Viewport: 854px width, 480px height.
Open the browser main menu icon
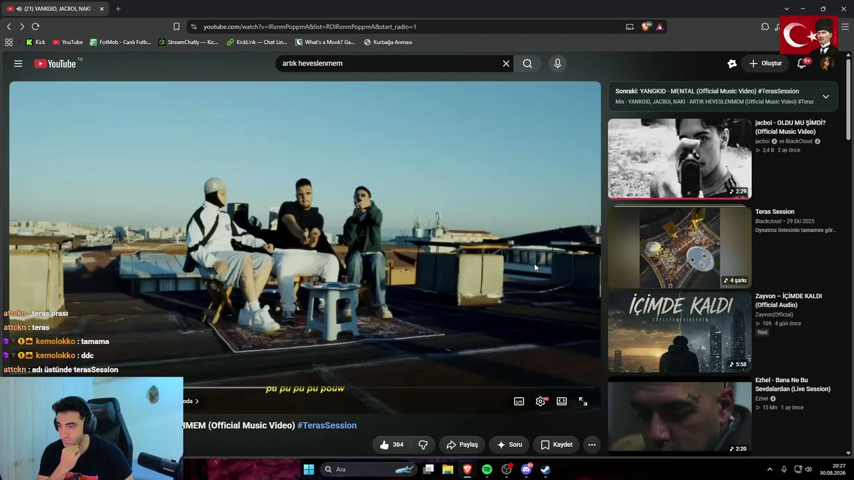(845, 27)
